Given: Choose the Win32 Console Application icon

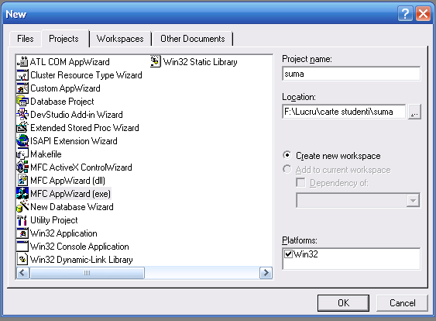Looking at the screenshot, I should [22, 246].
